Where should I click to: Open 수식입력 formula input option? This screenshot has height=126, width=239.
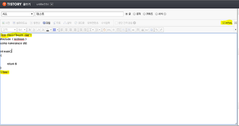click(106, 23)
